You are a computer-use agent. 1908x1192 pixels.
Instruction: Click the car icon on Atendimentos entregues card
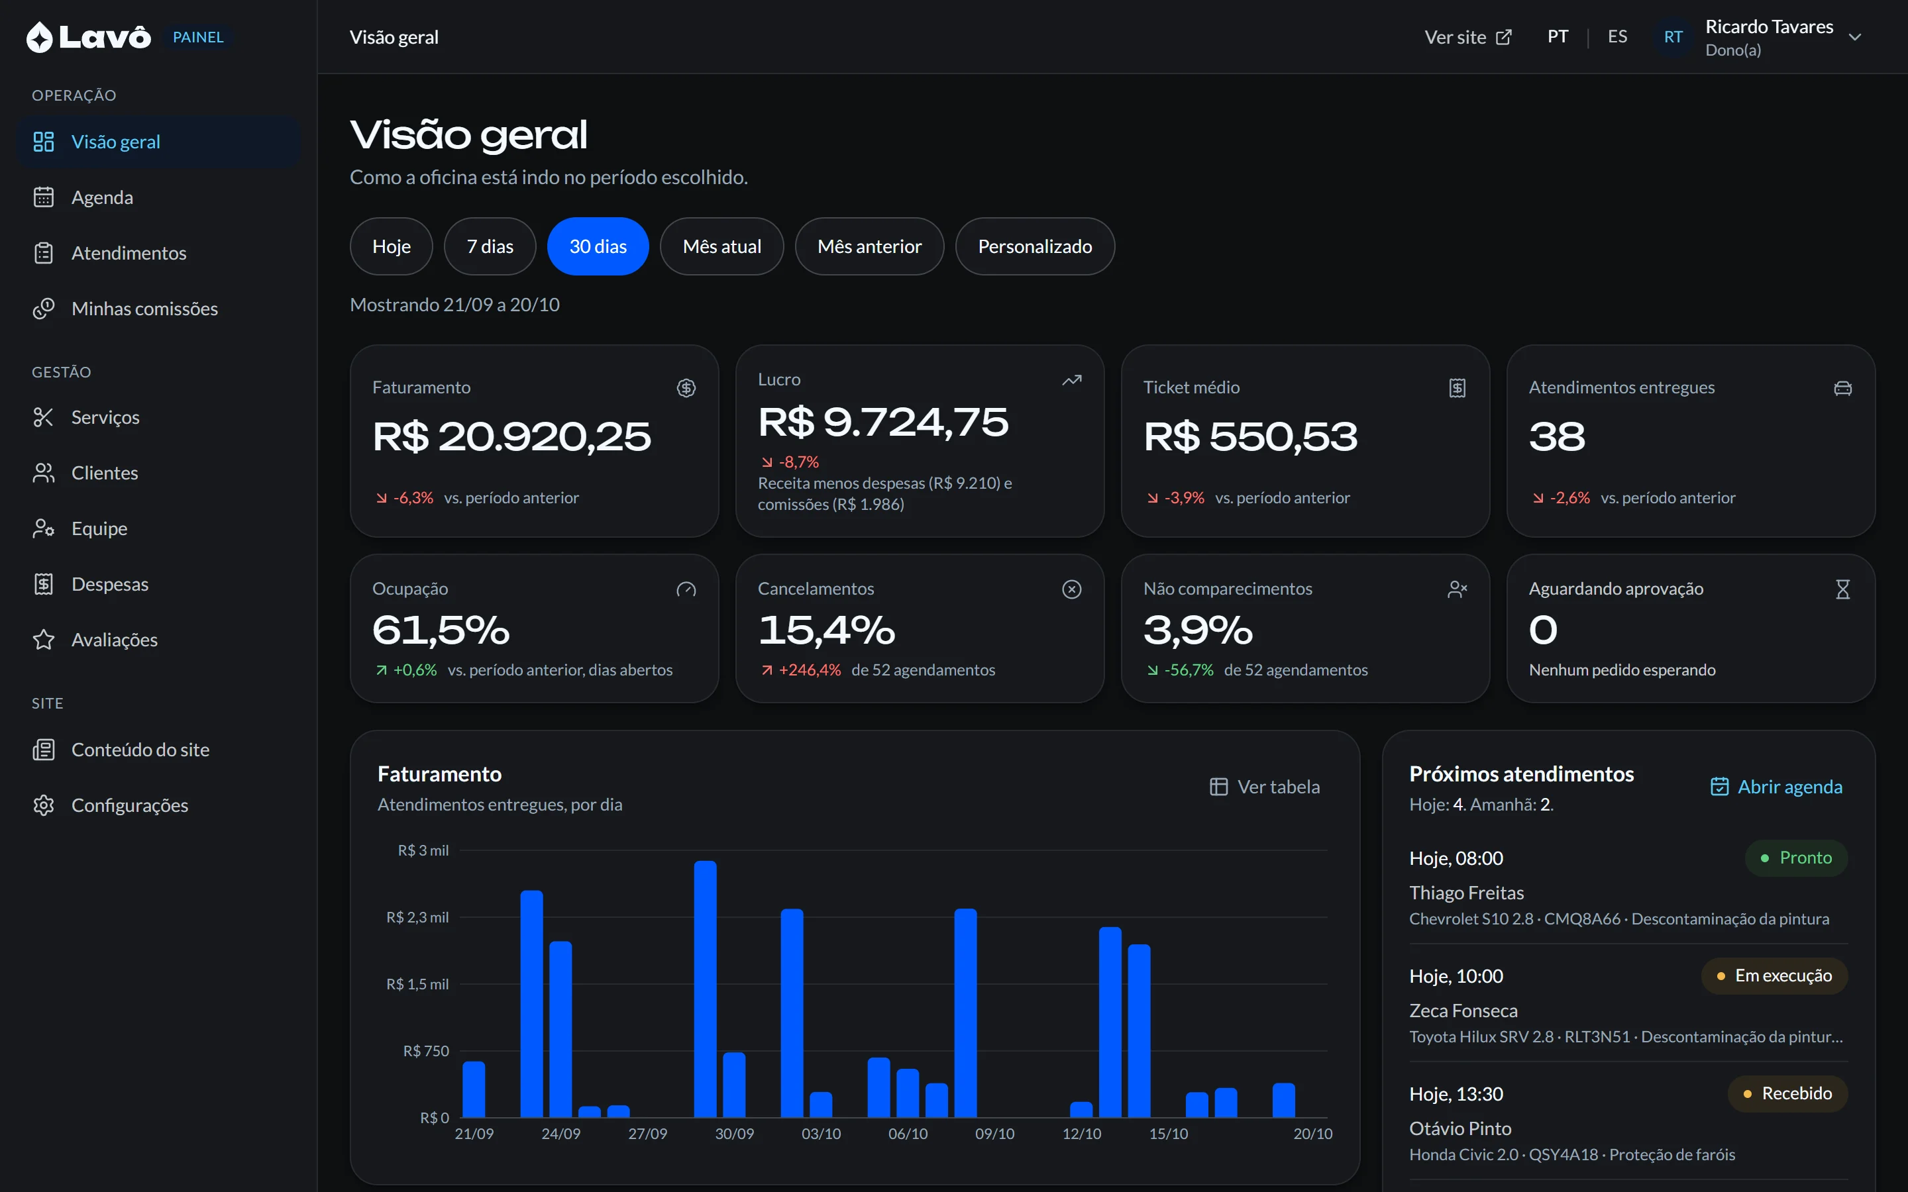(x=1842, y=388)
